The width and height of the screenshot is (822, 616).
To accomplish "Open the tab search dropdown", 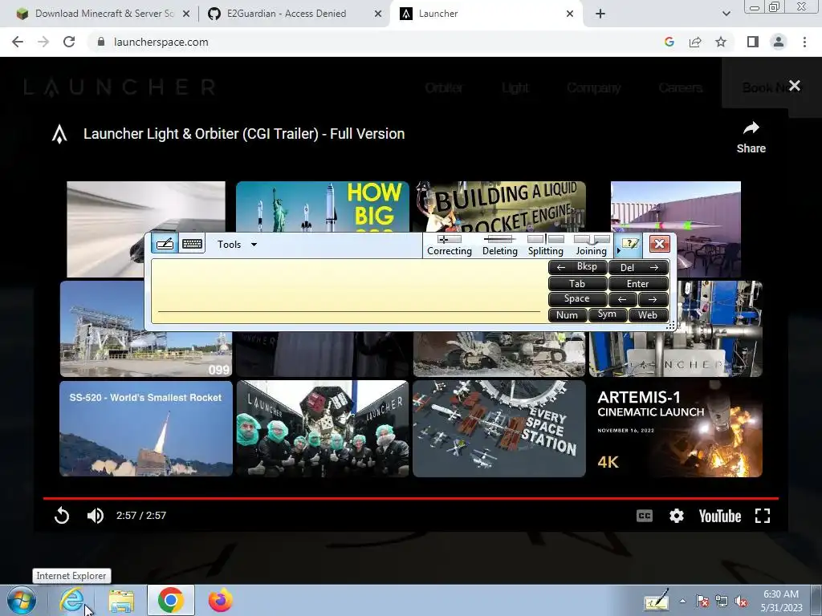I will [726, 14].
